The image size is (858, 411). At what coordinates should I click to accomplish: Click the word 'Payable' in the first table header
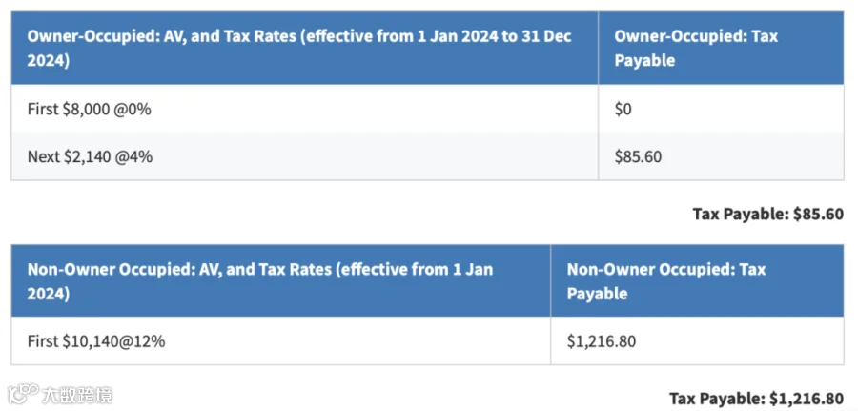tap(644, 60)
